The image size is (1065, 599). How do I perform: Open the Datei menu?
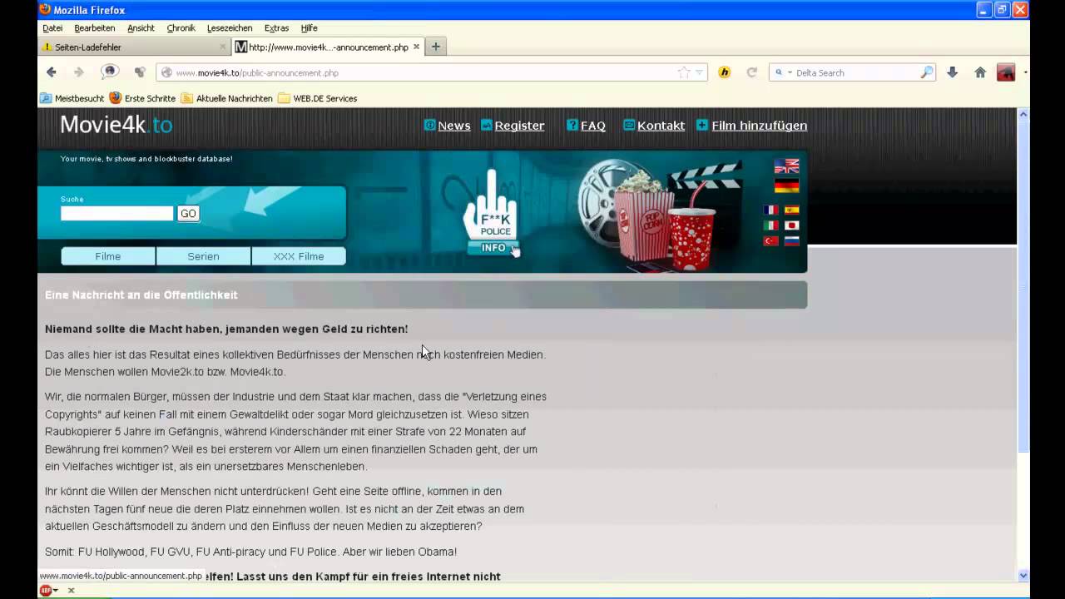coord(52,27)
